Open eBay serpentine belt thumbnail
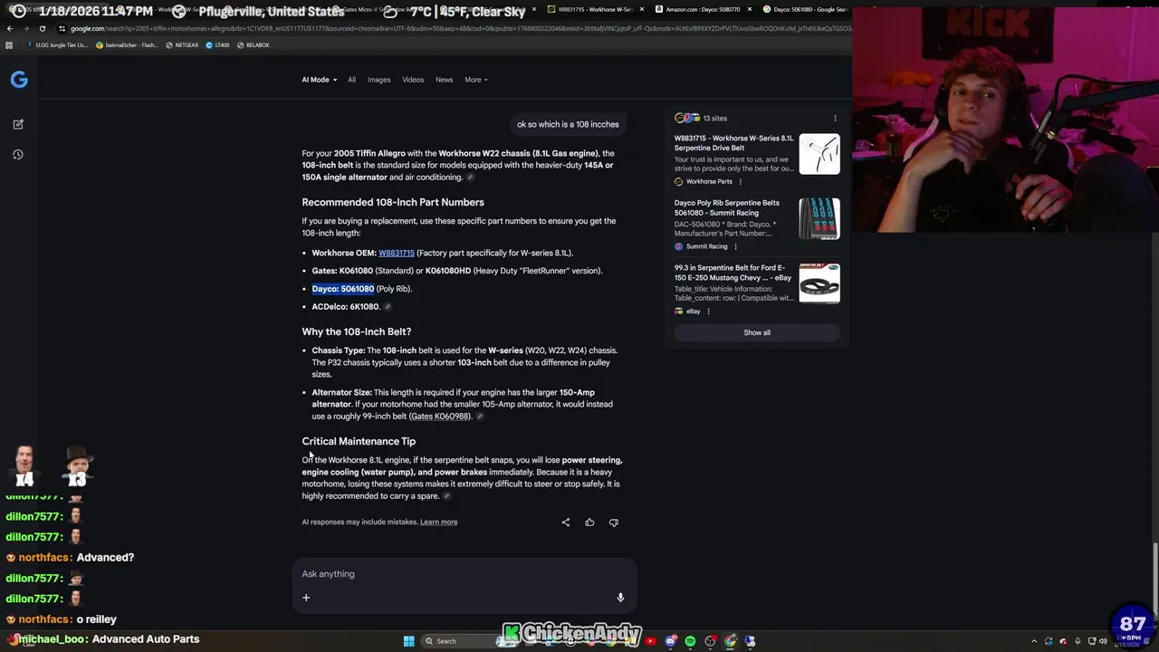 [x=819, y=283]
